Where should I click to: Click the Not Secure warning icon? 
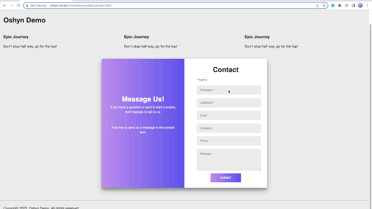point(27,5)
